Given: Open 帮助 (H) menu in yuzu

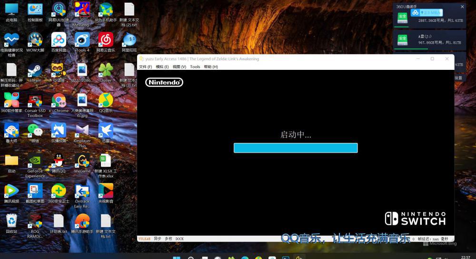Looking at the screenshot, I should 211,67.
